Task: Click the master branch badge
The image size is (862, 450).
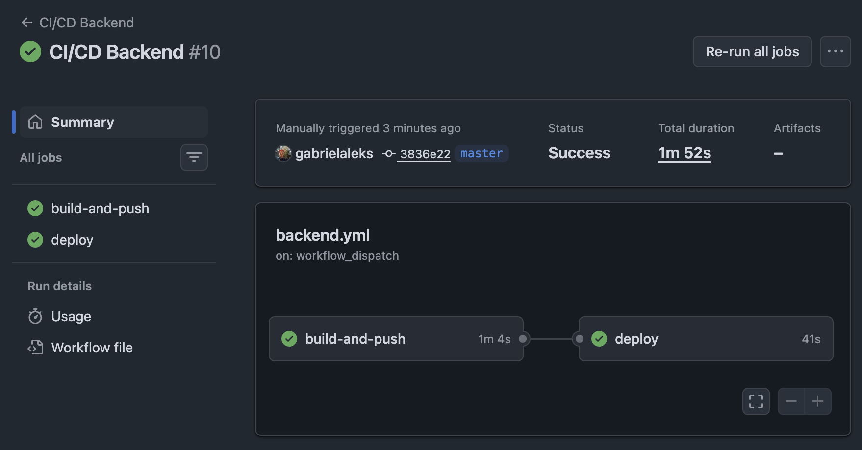Action: [x=481, y=153]
